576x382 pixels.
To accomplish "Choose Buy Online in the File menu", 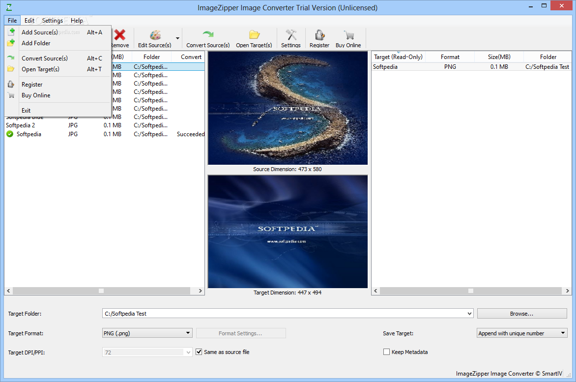I will coord(58,95).
